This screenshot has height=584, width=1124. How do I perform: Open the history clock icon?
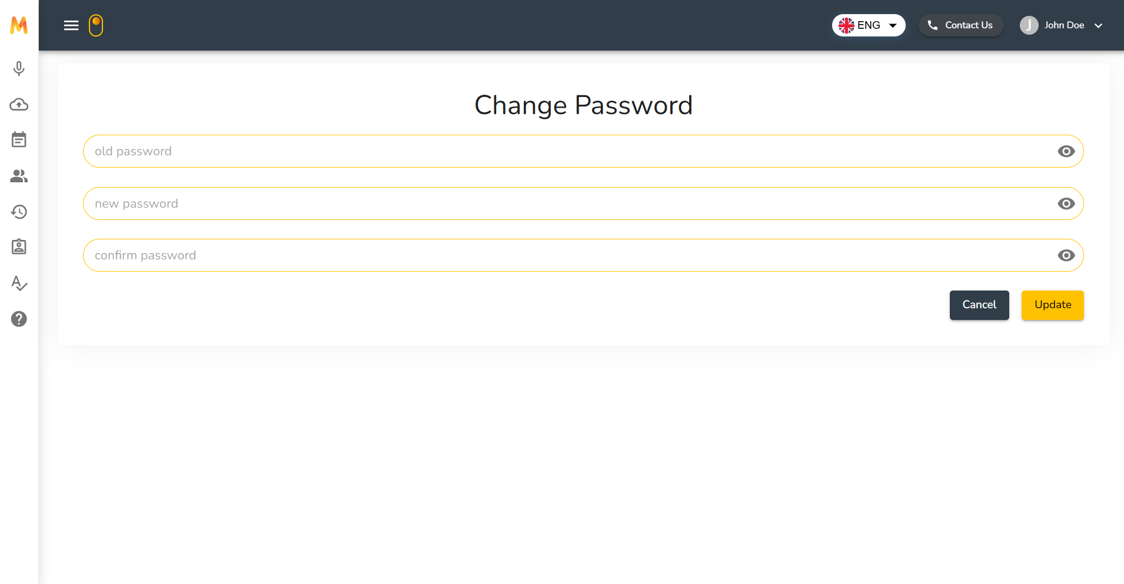(19, 212)
